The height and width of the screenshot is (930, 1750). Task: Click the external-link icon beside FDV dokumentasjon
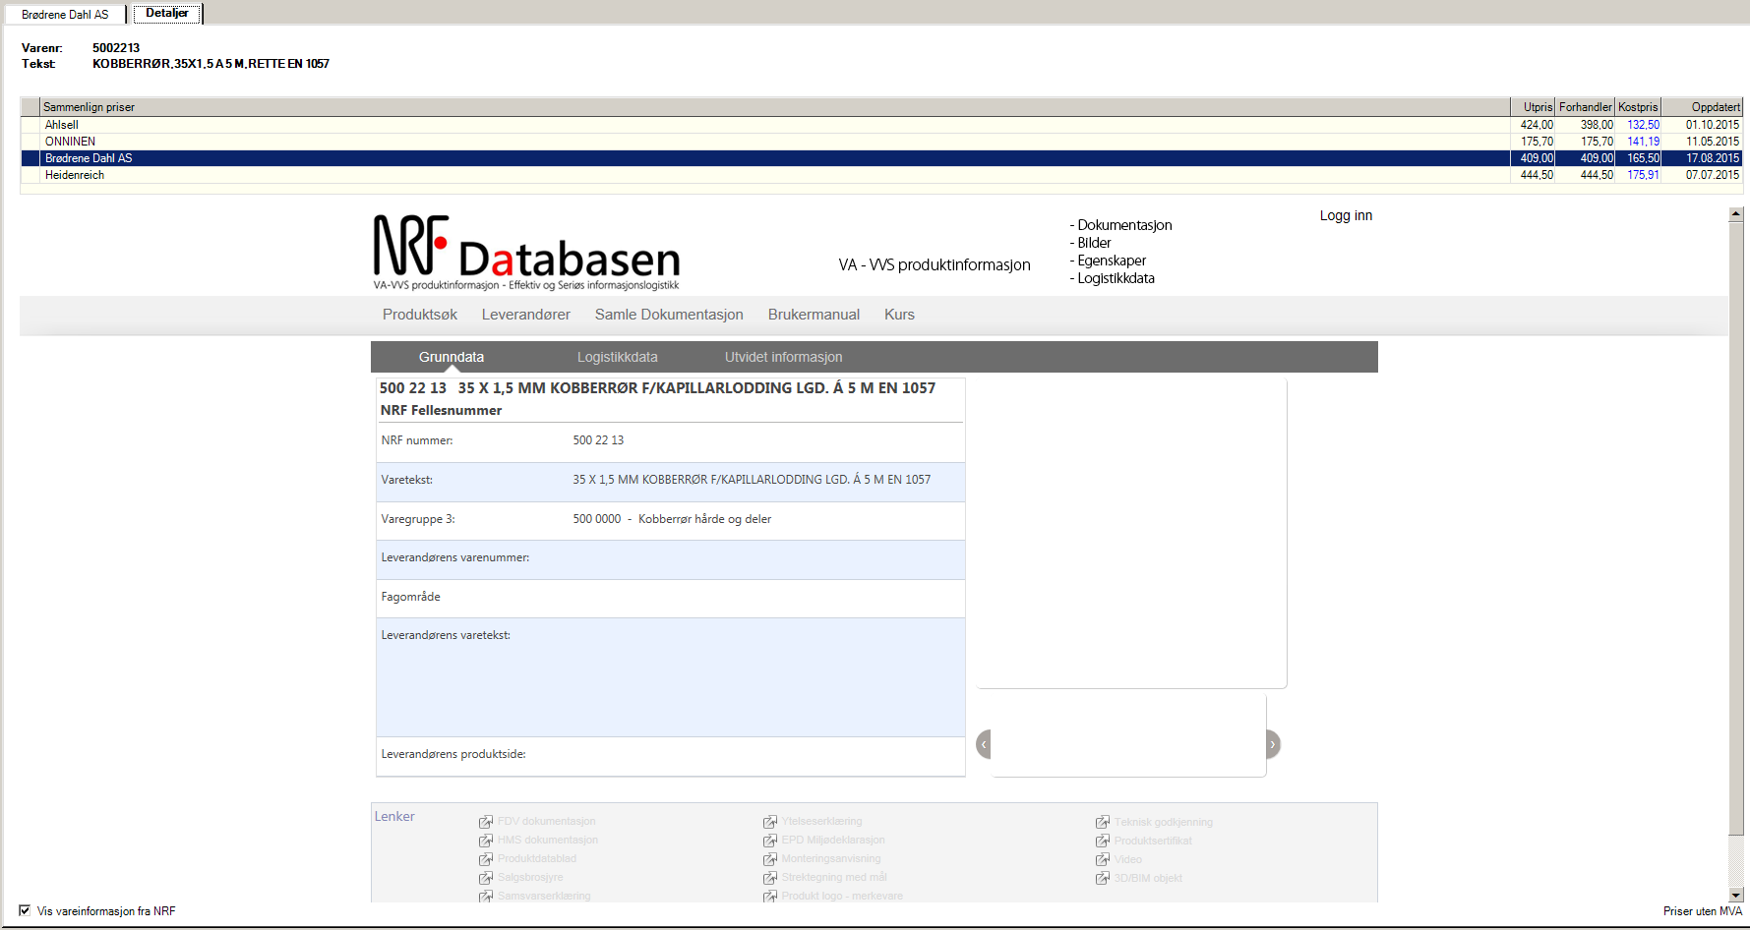click(x=486, y=822)
